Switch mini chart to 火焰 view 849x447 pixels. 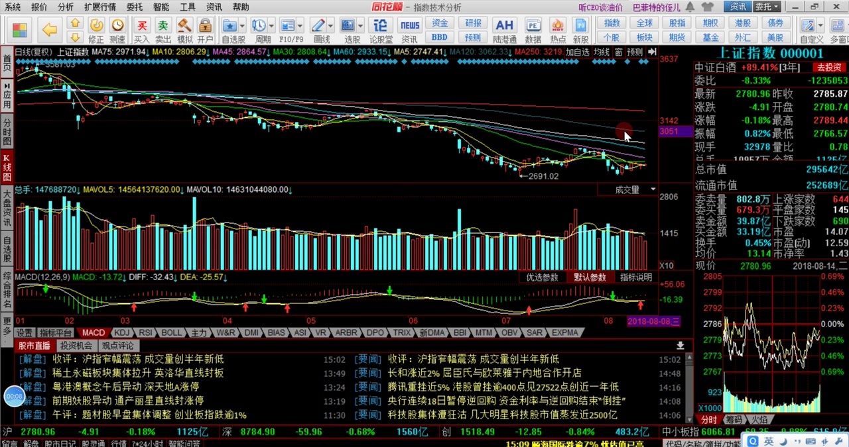coord(759,419)
